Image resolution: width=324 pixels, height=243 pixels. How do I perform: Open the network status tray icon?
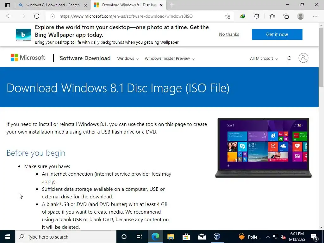pos(276,237)
